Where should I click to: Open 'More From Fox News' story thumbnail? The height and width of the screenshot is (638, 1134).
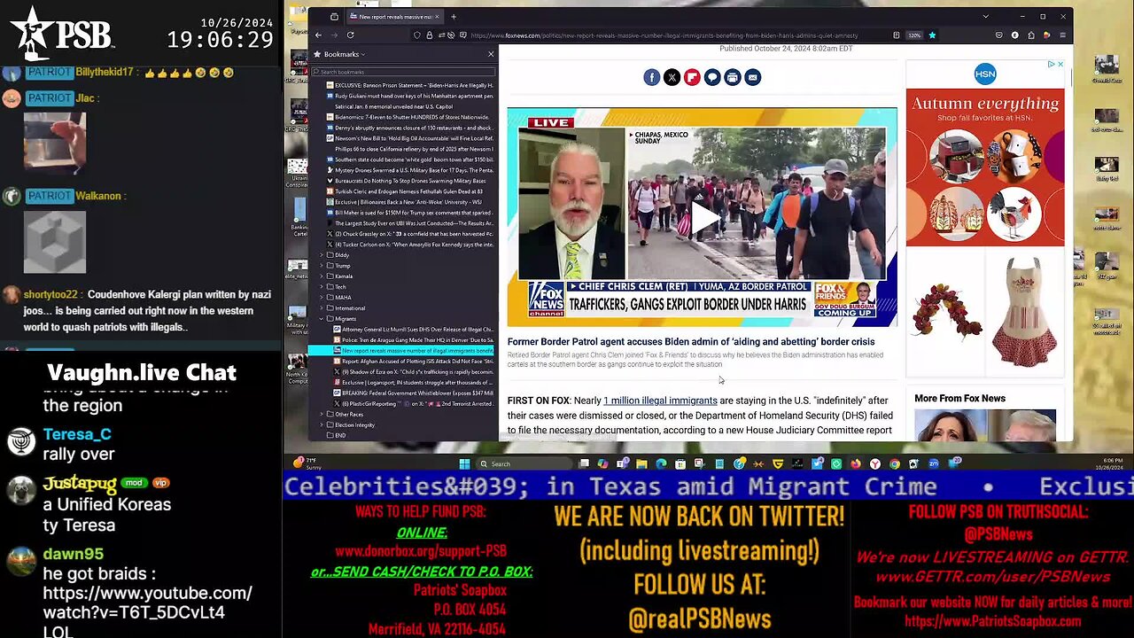(985, 425)
